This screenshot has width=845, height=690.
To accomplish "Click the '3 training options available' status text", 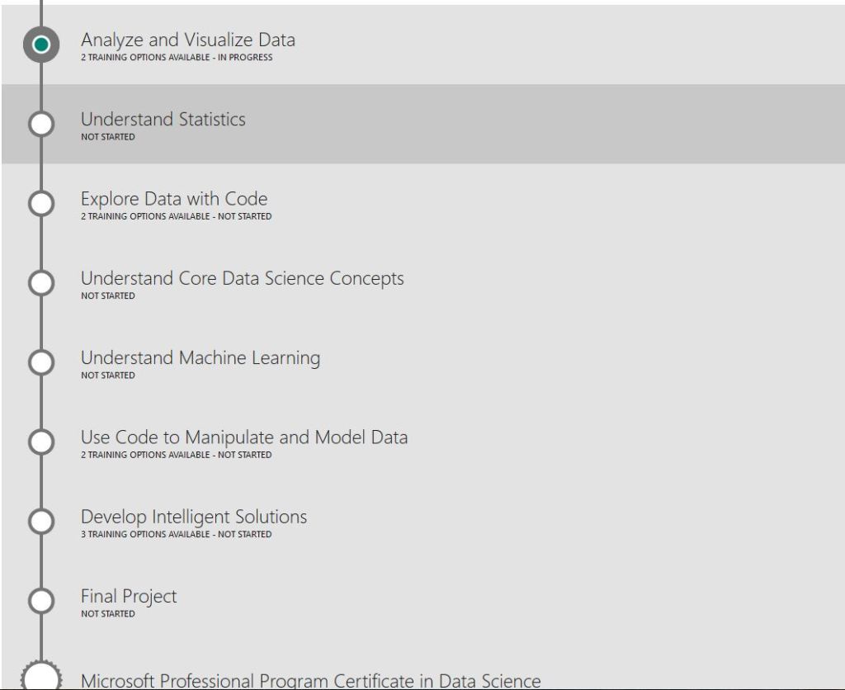I will coord(176,535).
